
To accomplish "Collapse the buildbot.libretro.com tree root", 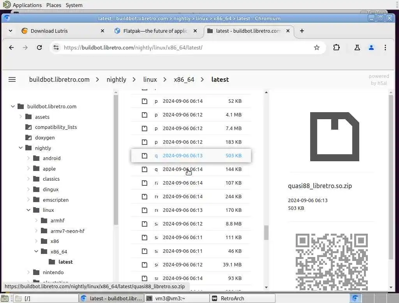I will coord(13,106).
